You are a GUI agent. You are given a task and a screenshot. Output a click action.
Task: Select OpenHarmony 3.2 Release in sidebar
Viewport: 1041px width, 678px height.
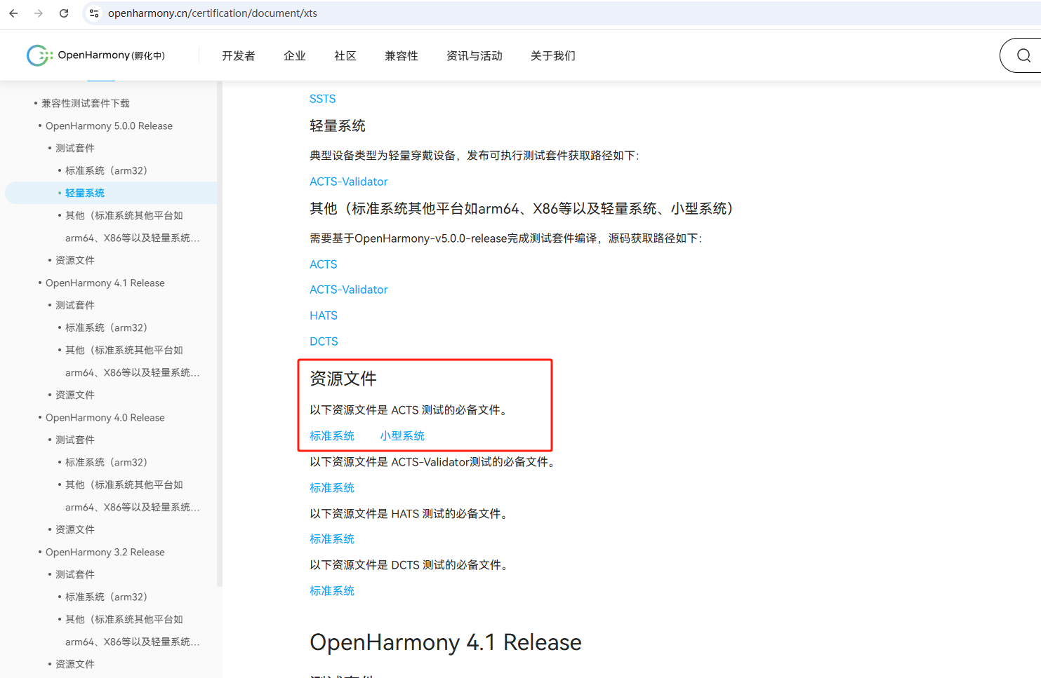(x=105, y=552)
